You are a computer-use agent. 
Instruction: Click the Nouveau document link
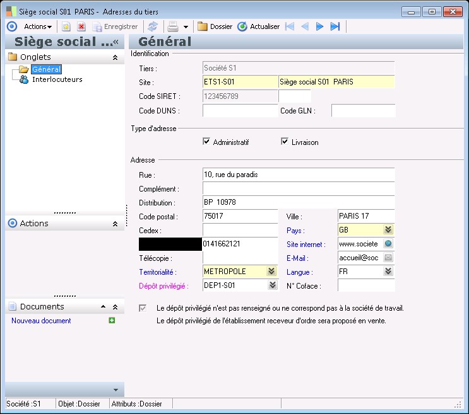(41, 321)
